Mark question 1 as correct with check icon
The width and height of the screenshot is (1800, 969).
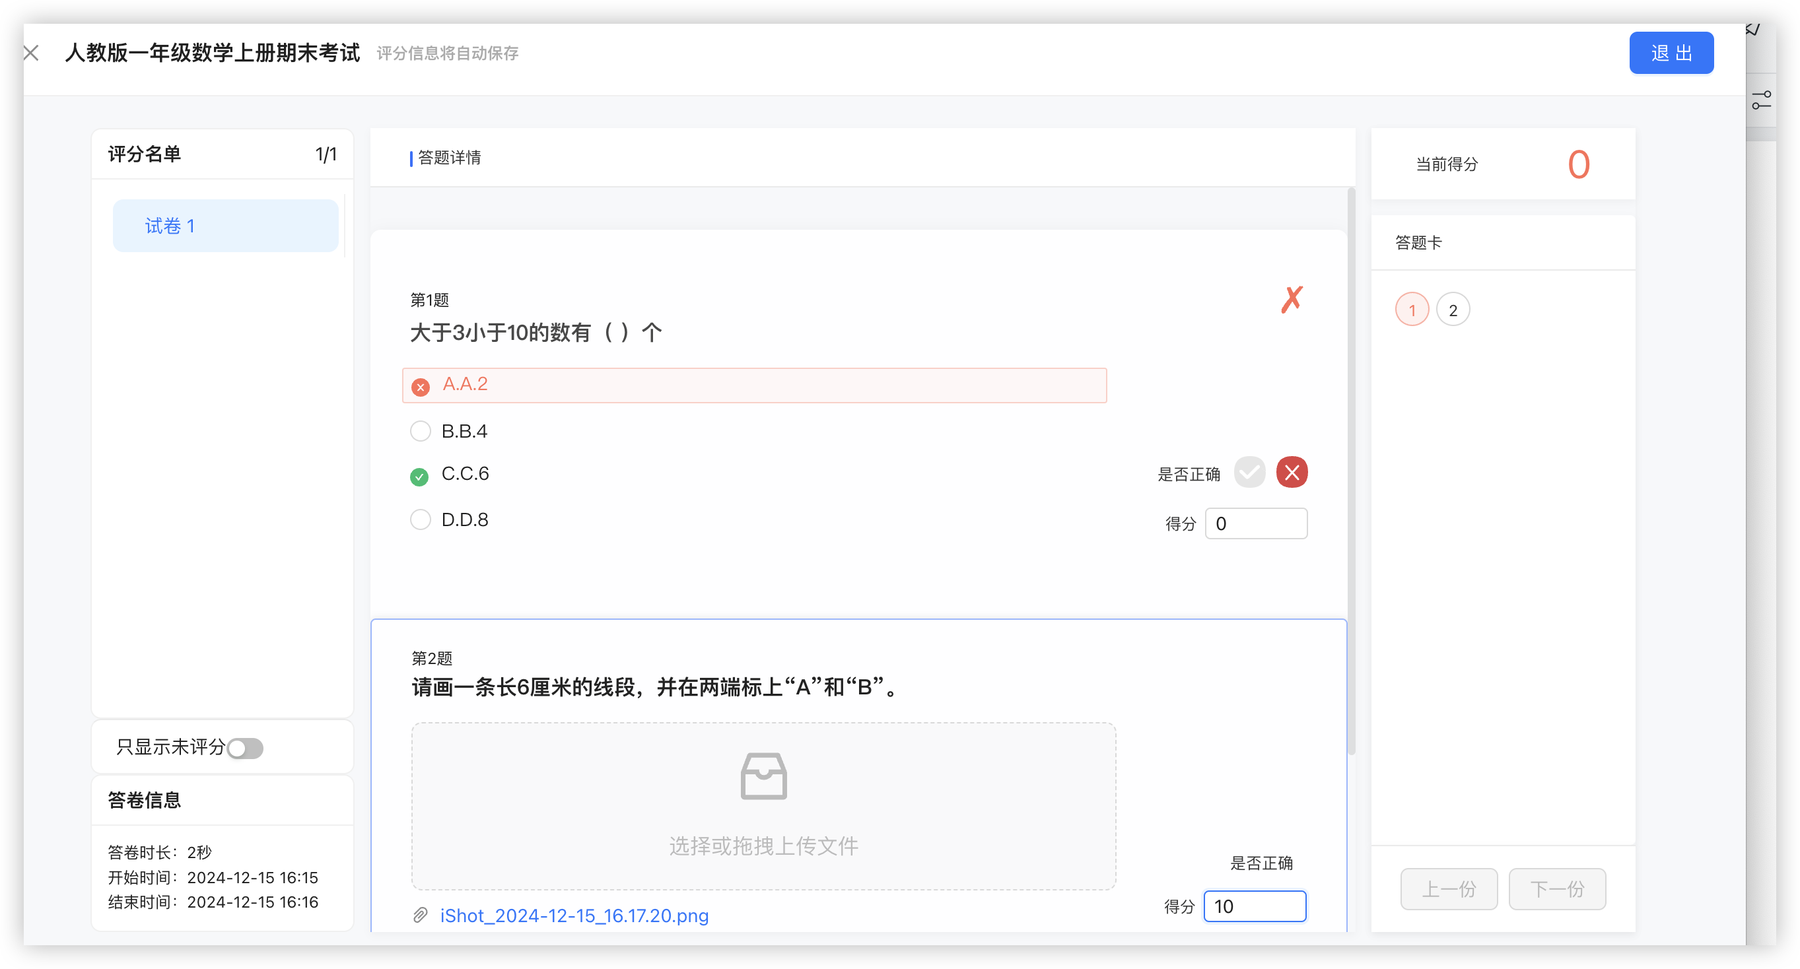coord(1249,472)
